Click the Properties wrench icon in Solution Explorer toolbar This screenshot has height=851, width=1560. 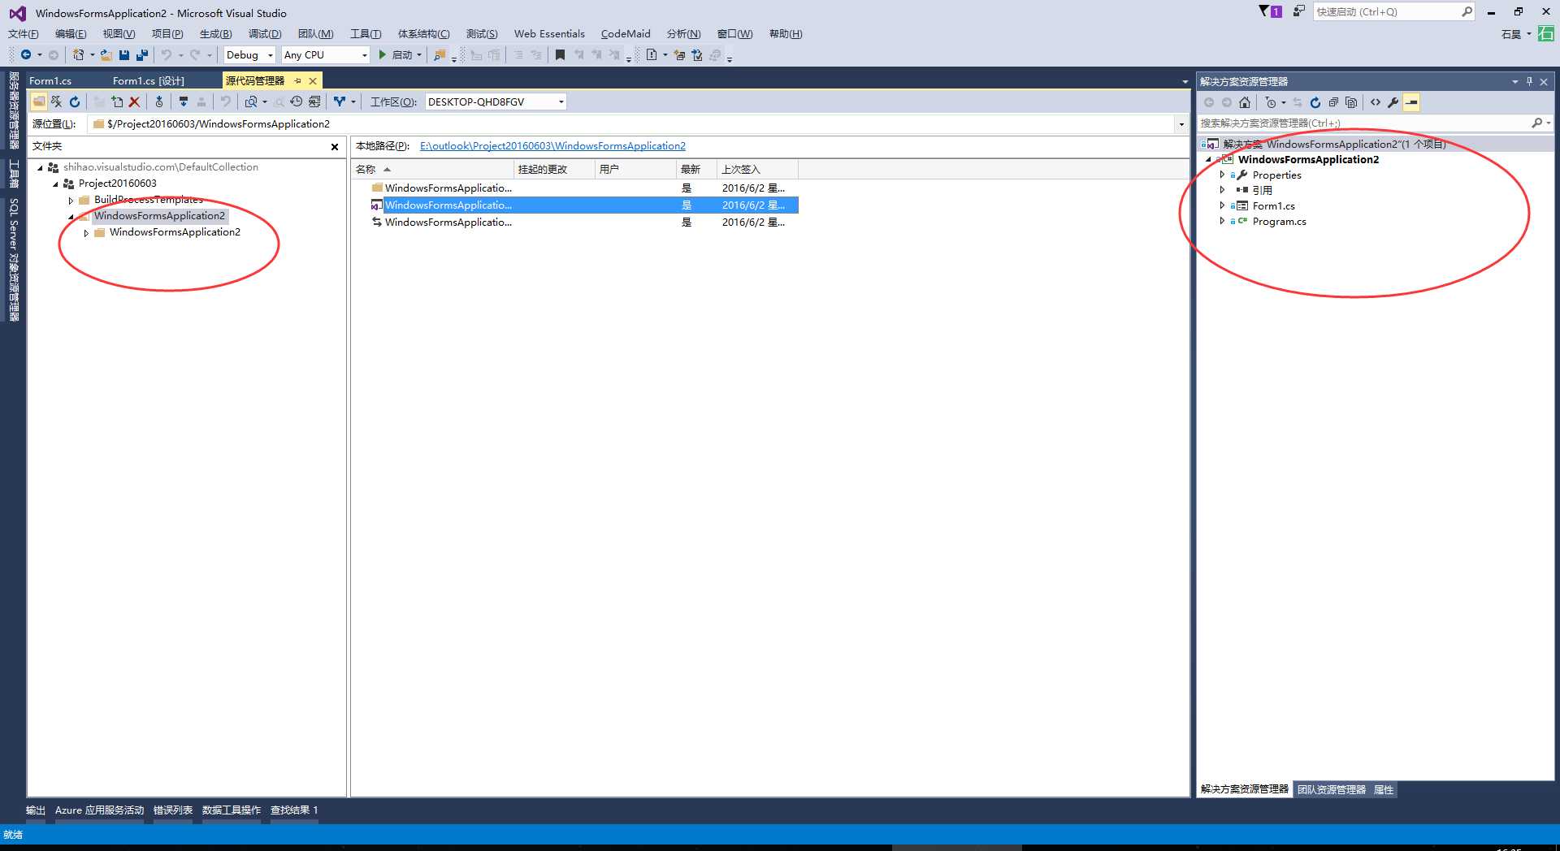pos(1393,102)
